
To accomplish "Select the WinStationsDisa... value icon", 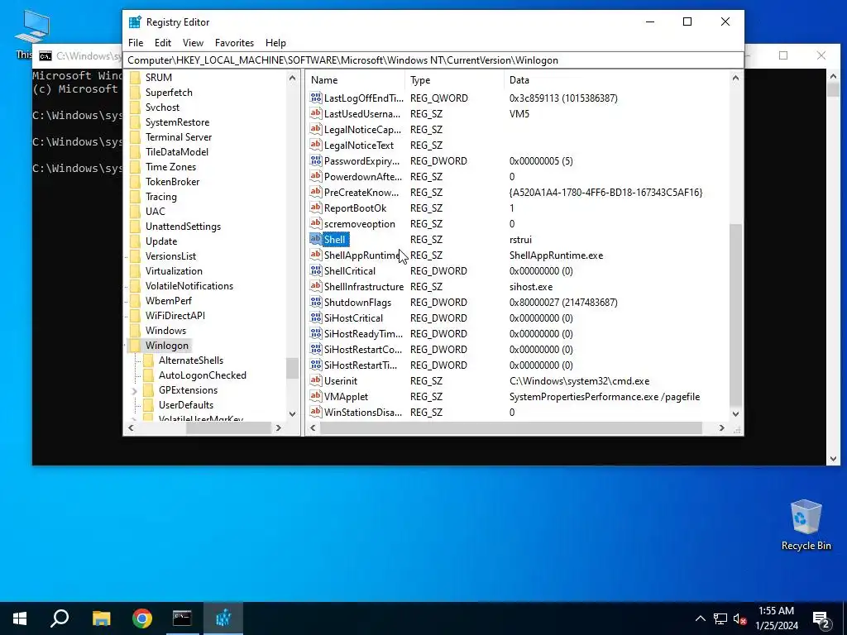I will tap(316, 412).
